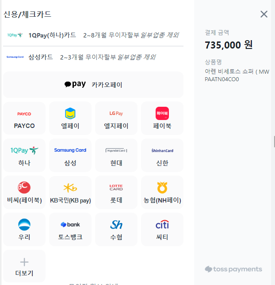275x285 pixels.
Task: Click the small Samsung Card logo in promotion banner
Action: [15, 57]
